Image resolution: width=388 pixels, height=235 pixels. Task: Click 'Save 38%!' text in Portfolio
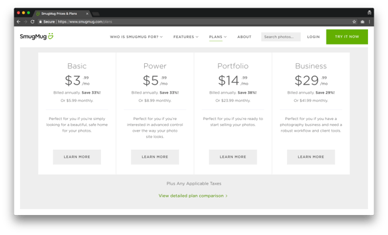(x=247, y=93)
